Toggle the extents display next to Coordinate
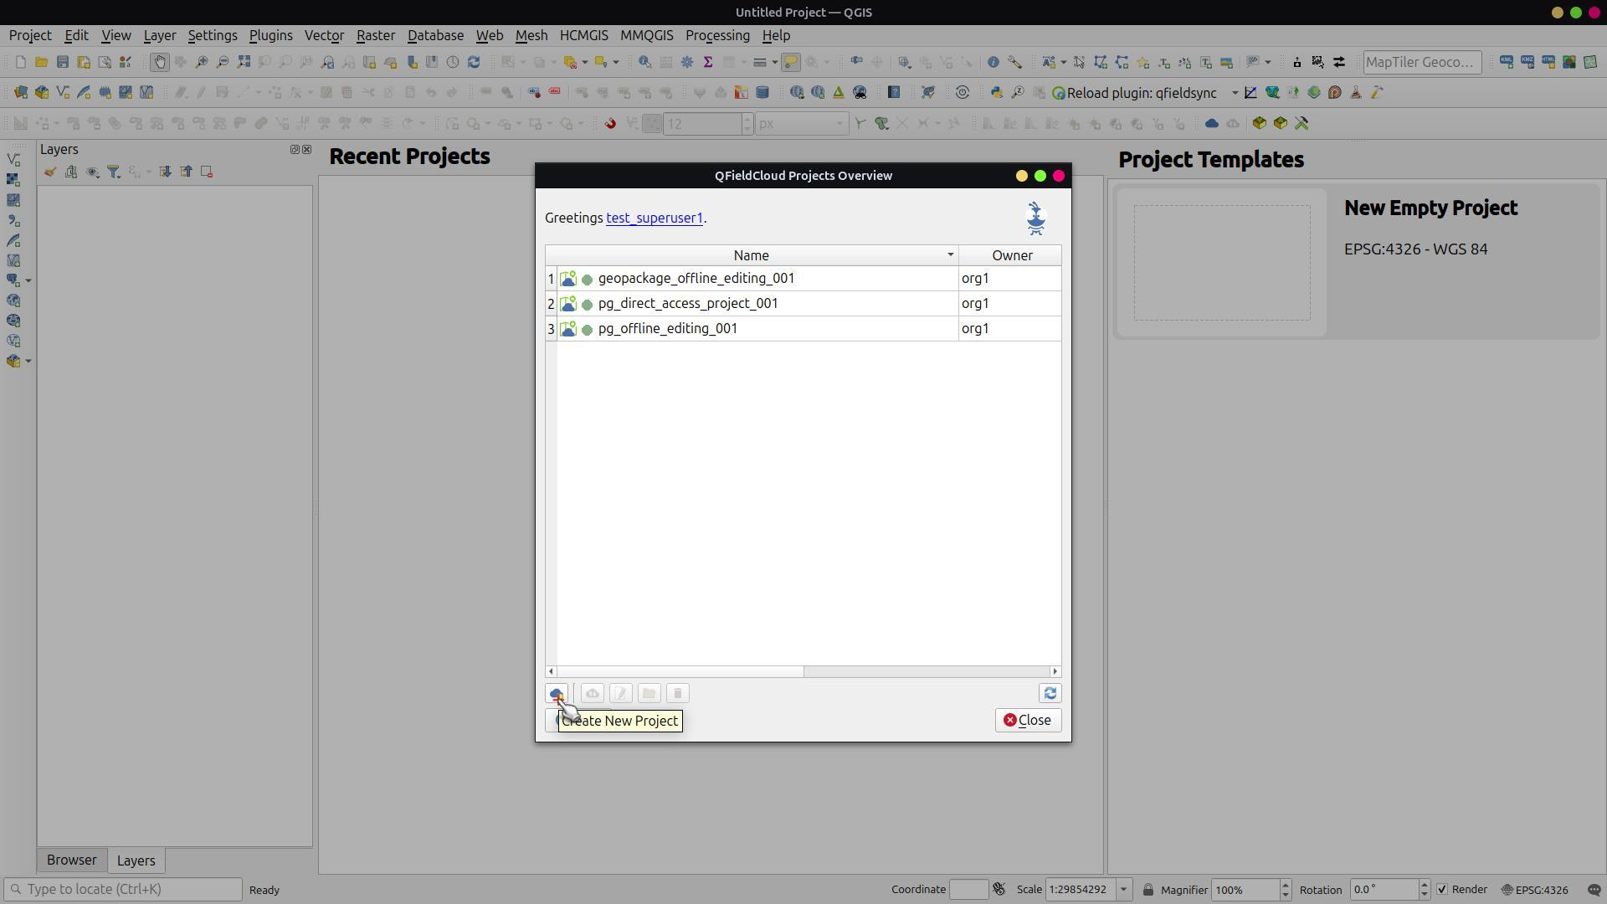The width and height of the screenshot is (1607, 904). click(999, 889)
